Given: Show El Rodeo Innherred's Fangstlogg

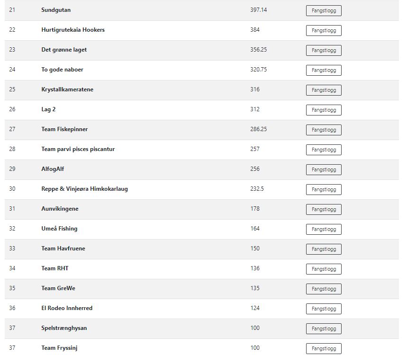Looking at the screenshot, I should tap(324, 309).
